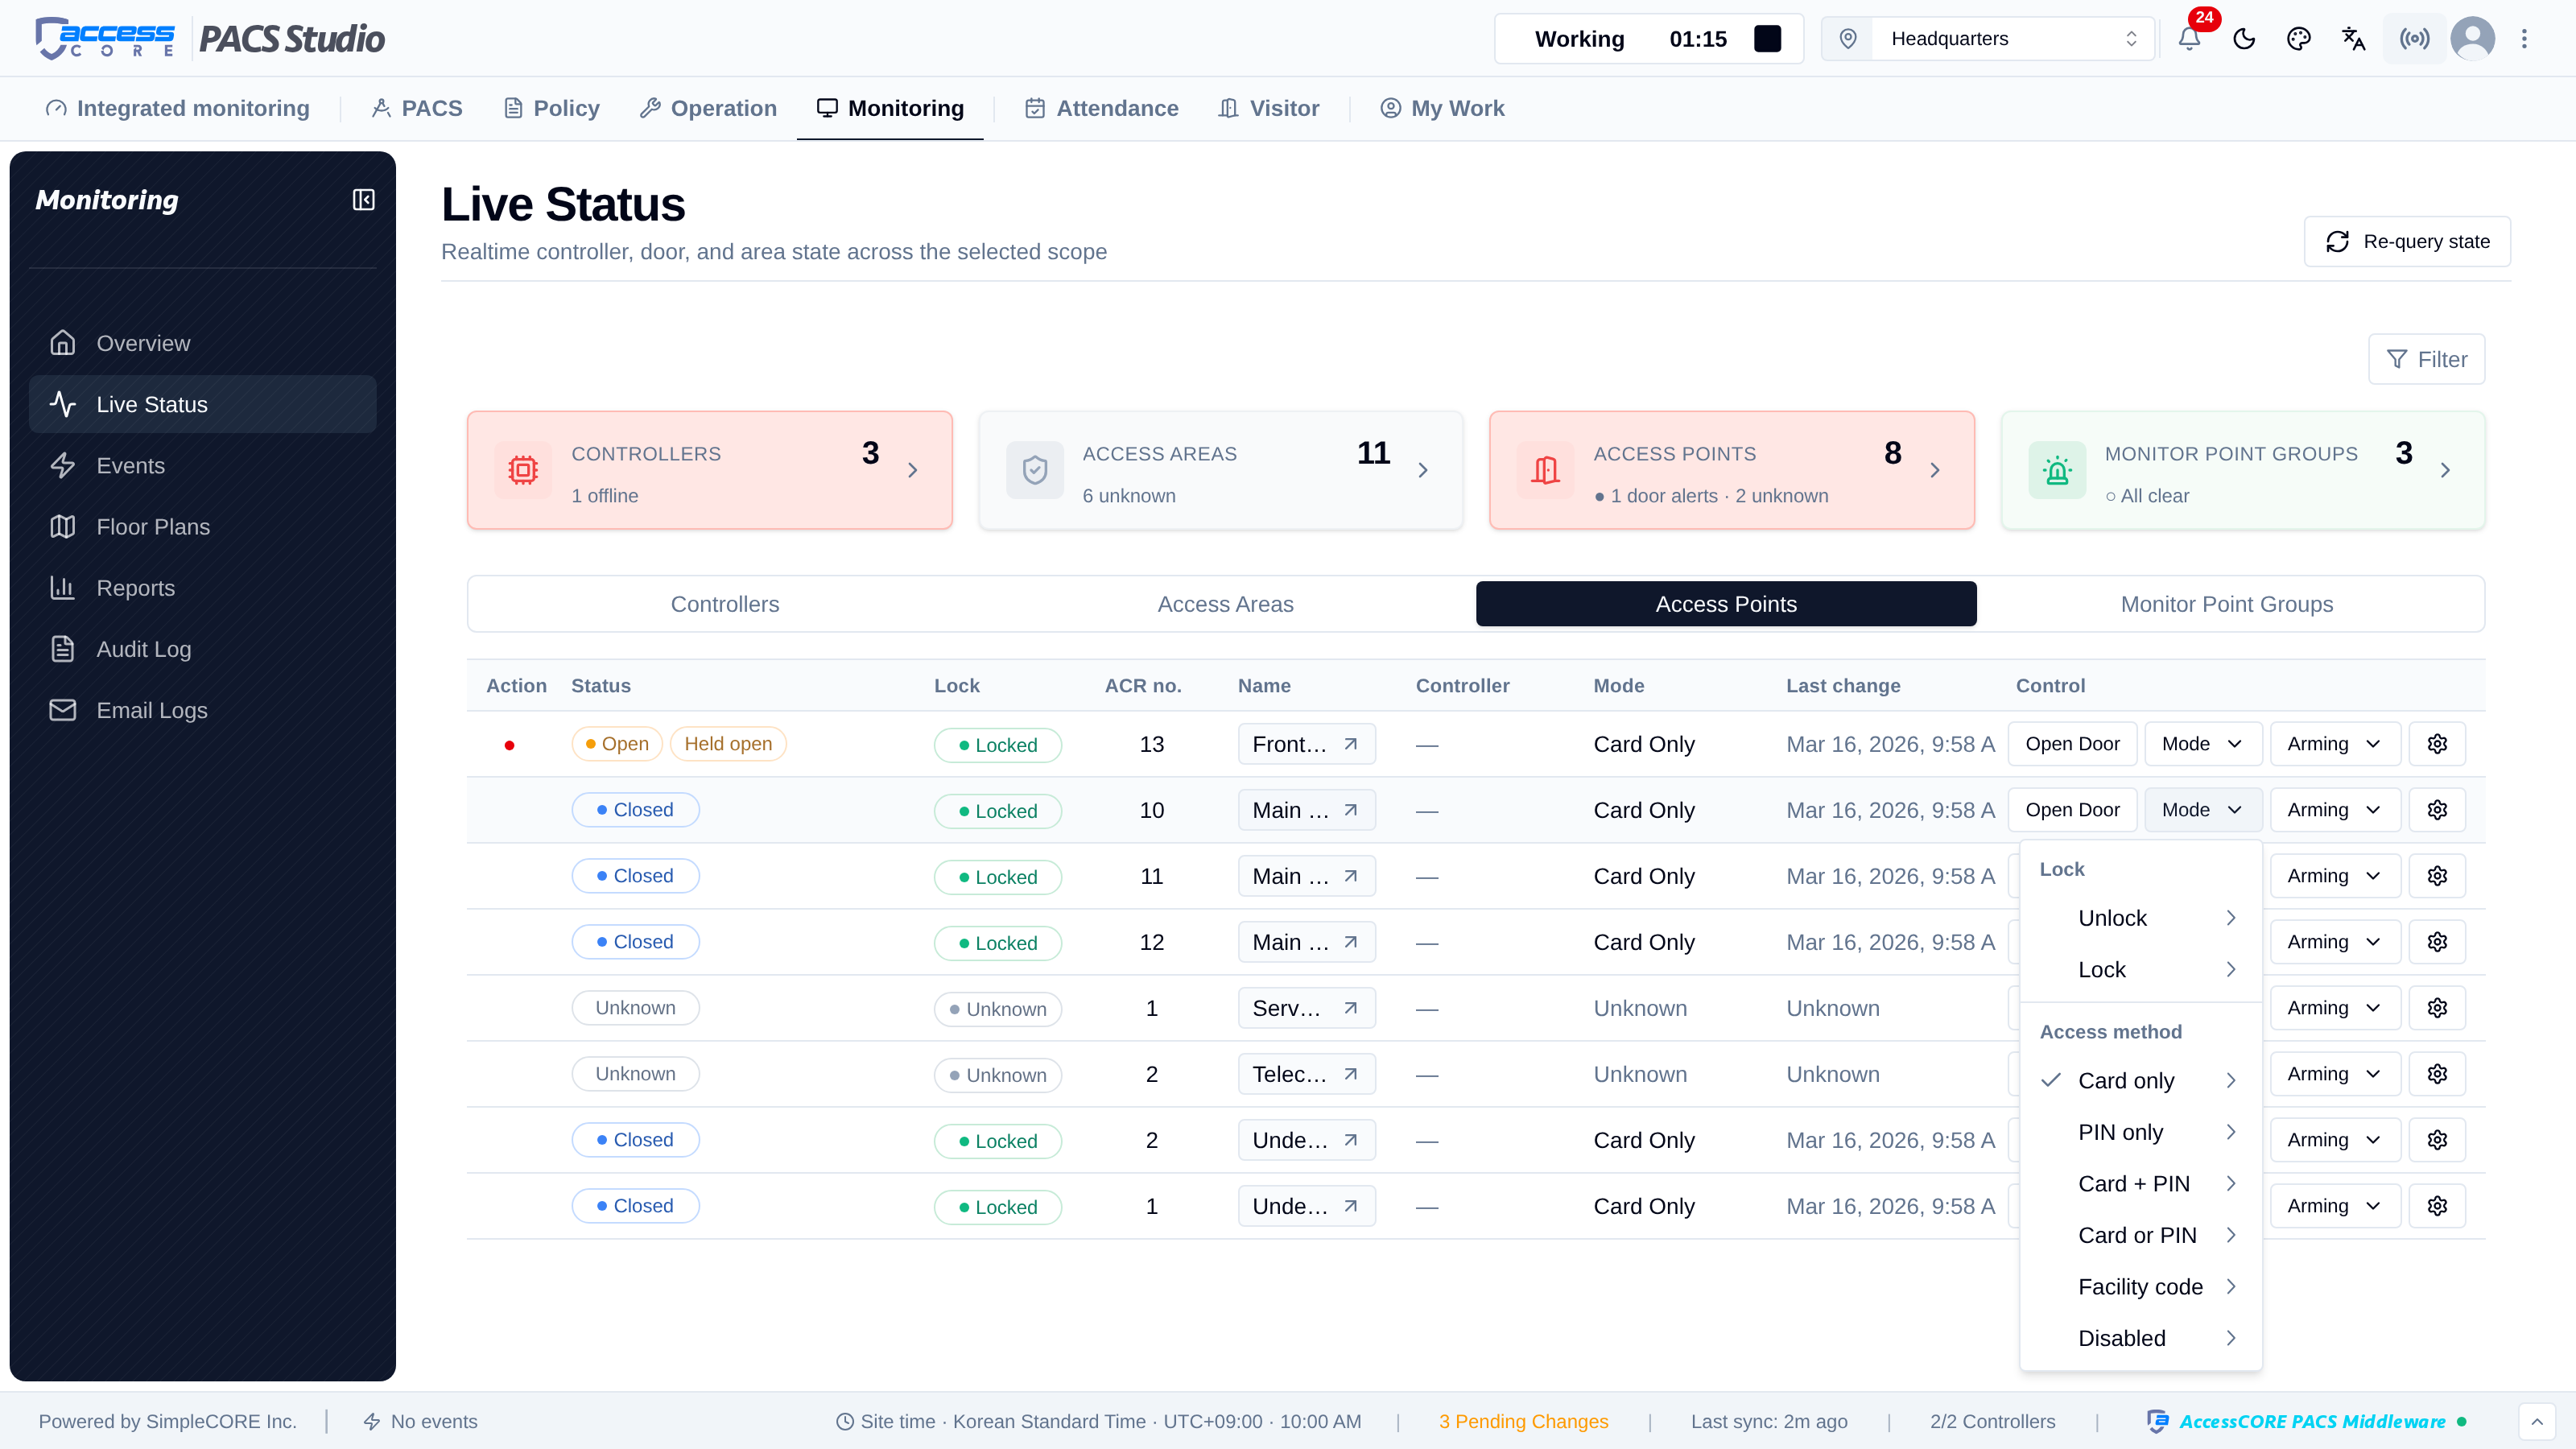2576x1449 pixels.
Task: Open the language translation icon
Action: click(x=2354, y=39)
